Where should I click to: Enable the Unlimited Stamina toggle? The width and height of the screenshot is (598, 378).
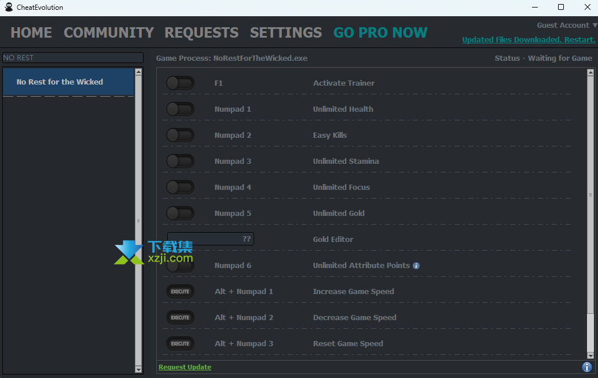(x=180, y=161)
